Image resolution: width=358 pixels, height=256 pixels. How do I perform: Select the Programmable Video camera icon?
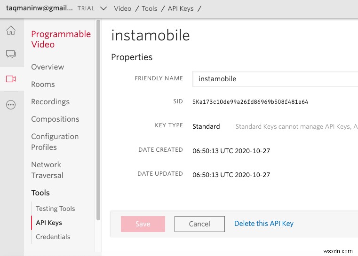click(11, 79)
